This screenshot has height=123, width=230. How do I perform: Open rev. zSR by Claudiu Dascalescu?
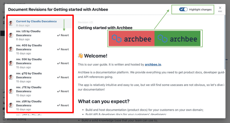pyautogui.click(x=29, y=103)
